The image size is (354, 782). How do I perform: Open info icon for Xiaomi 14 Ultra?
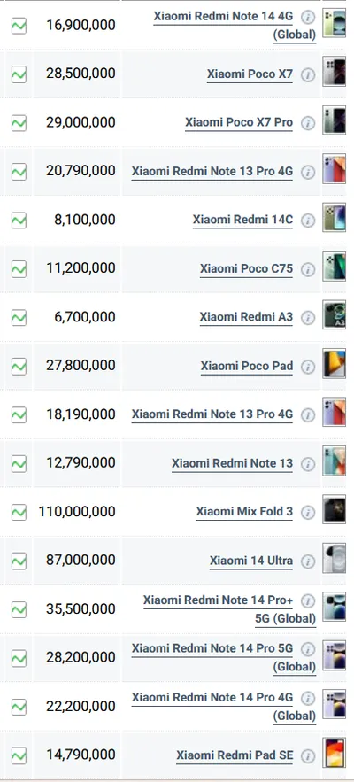(308, 561)
